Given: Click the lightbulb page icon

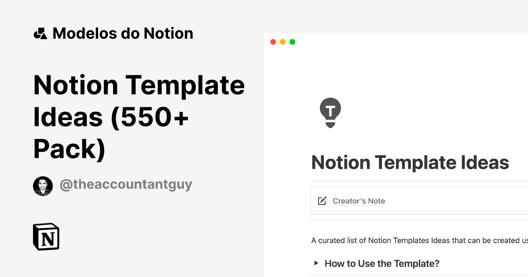Looking at the screenshot, I should (330, 113).
